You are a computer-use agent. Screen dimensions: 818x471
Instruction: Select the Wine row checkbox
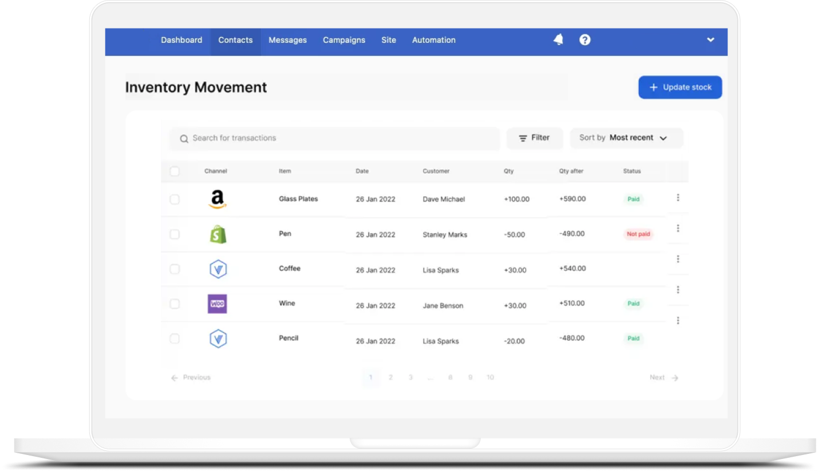175,304
